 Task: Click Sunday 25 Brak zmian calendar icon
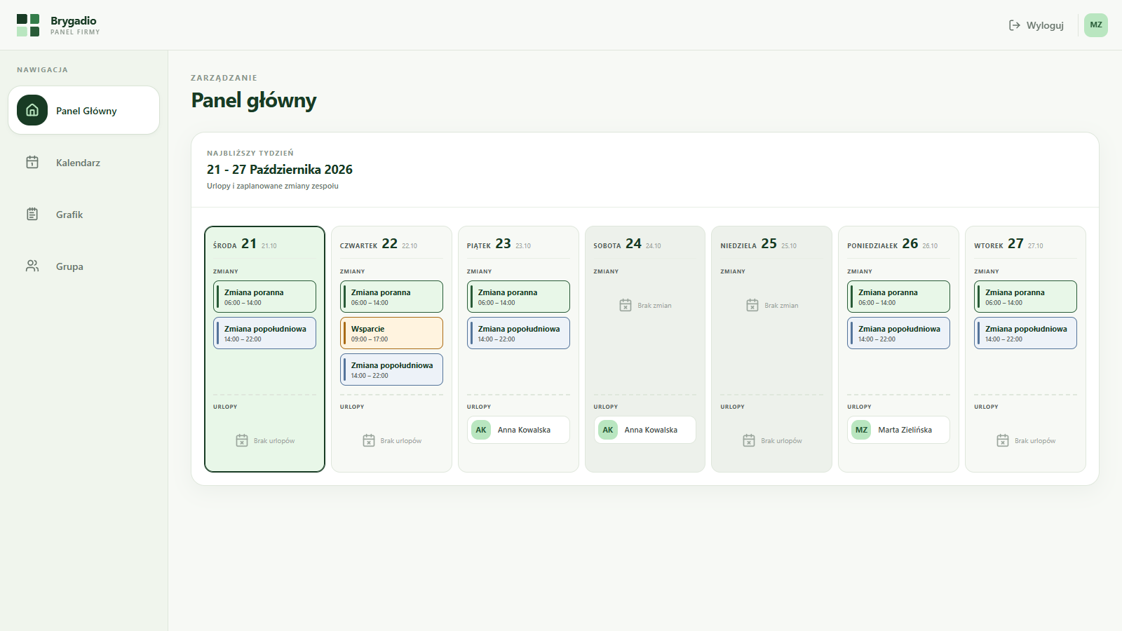coord(752,305)
